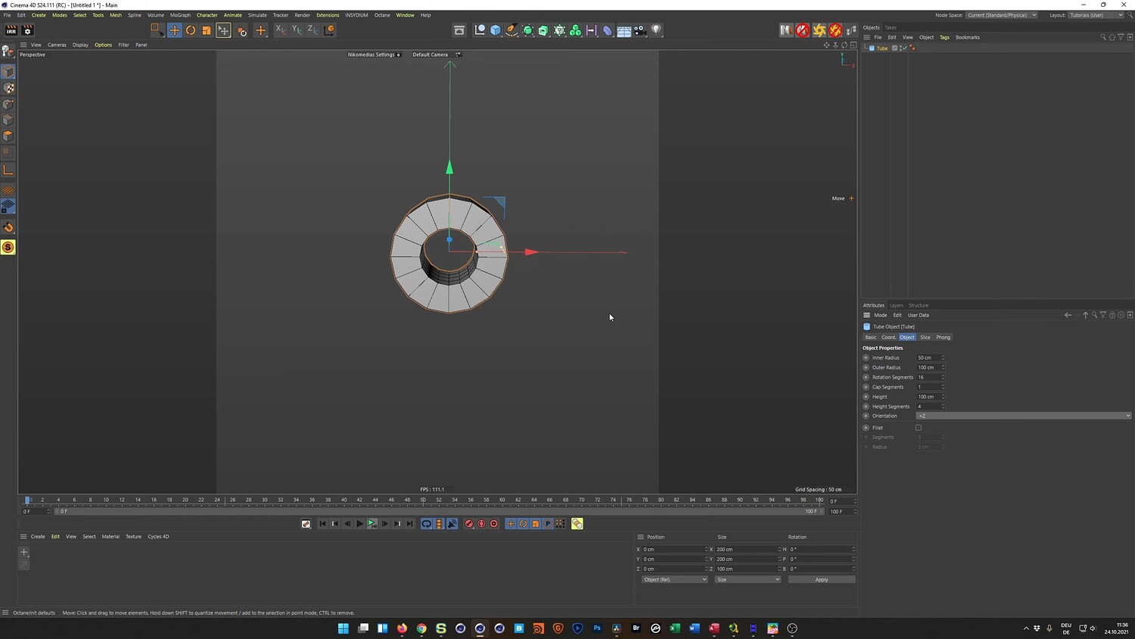Open the Size mode dropdown

748,580
